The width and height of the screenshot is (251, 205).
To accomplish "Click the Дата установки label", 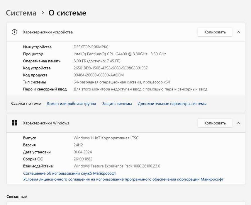I will coord(37,152).
